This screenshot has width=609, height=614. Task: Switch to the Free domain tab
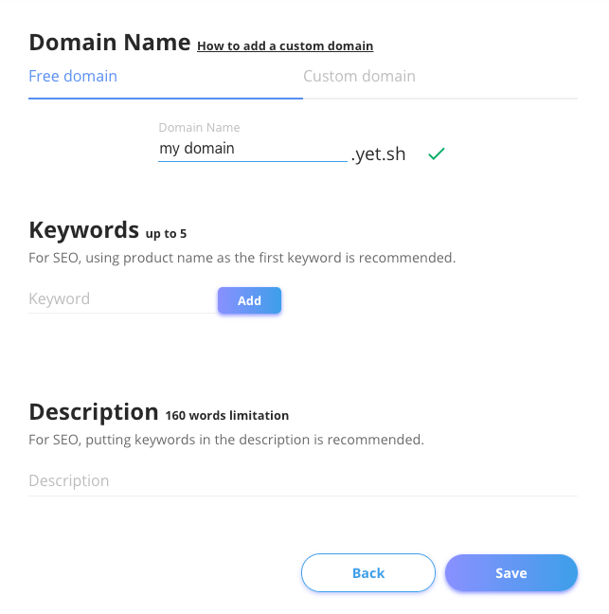73,77
